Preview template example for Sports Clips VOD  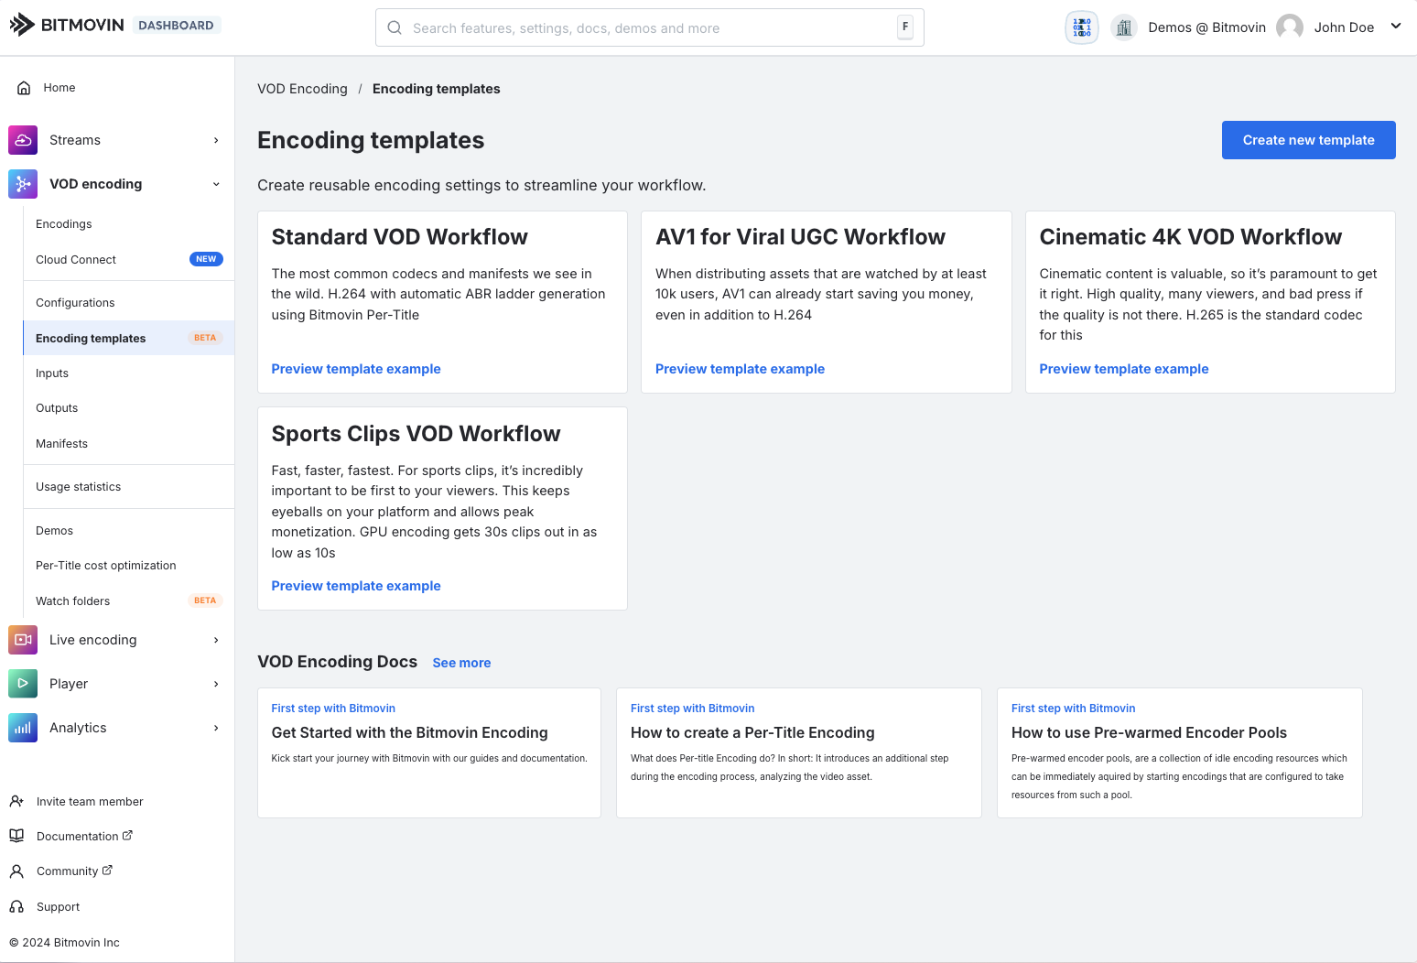pyautogui.click(x=356, y=586)
